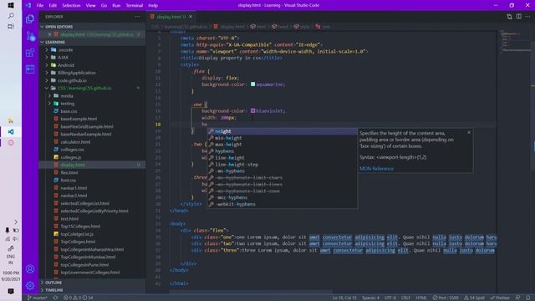Select the display.html editor tab

(x=171, y=17)
